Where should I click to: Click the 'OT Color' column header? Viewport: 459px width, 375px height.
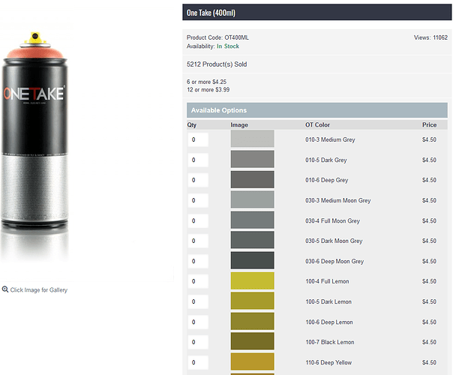coord(317,125)
